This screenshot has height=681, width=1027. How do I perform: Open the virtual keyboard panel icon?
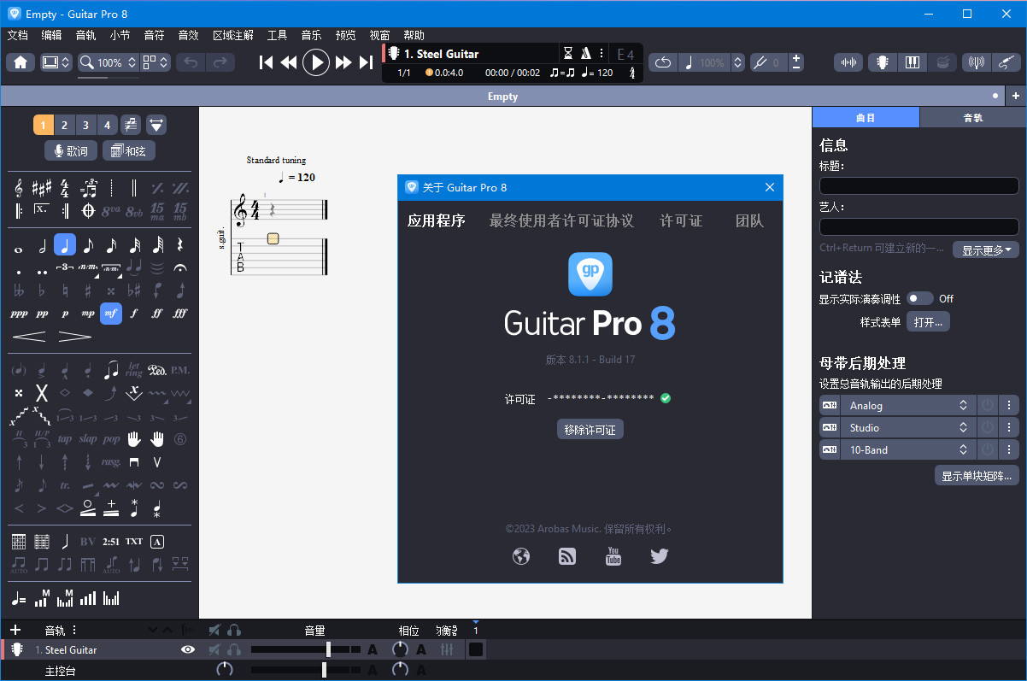tap(912, 62)
